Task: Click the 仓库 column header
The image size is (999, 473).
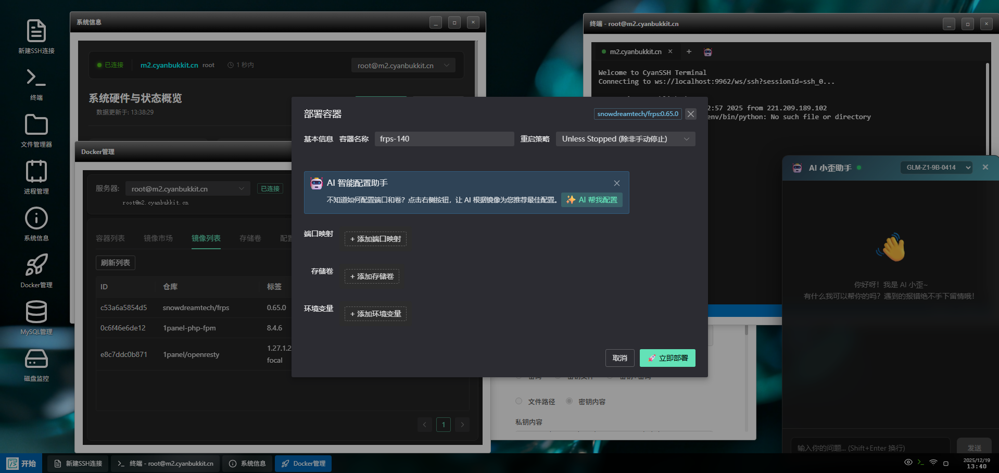Action: tap(170, 287)
